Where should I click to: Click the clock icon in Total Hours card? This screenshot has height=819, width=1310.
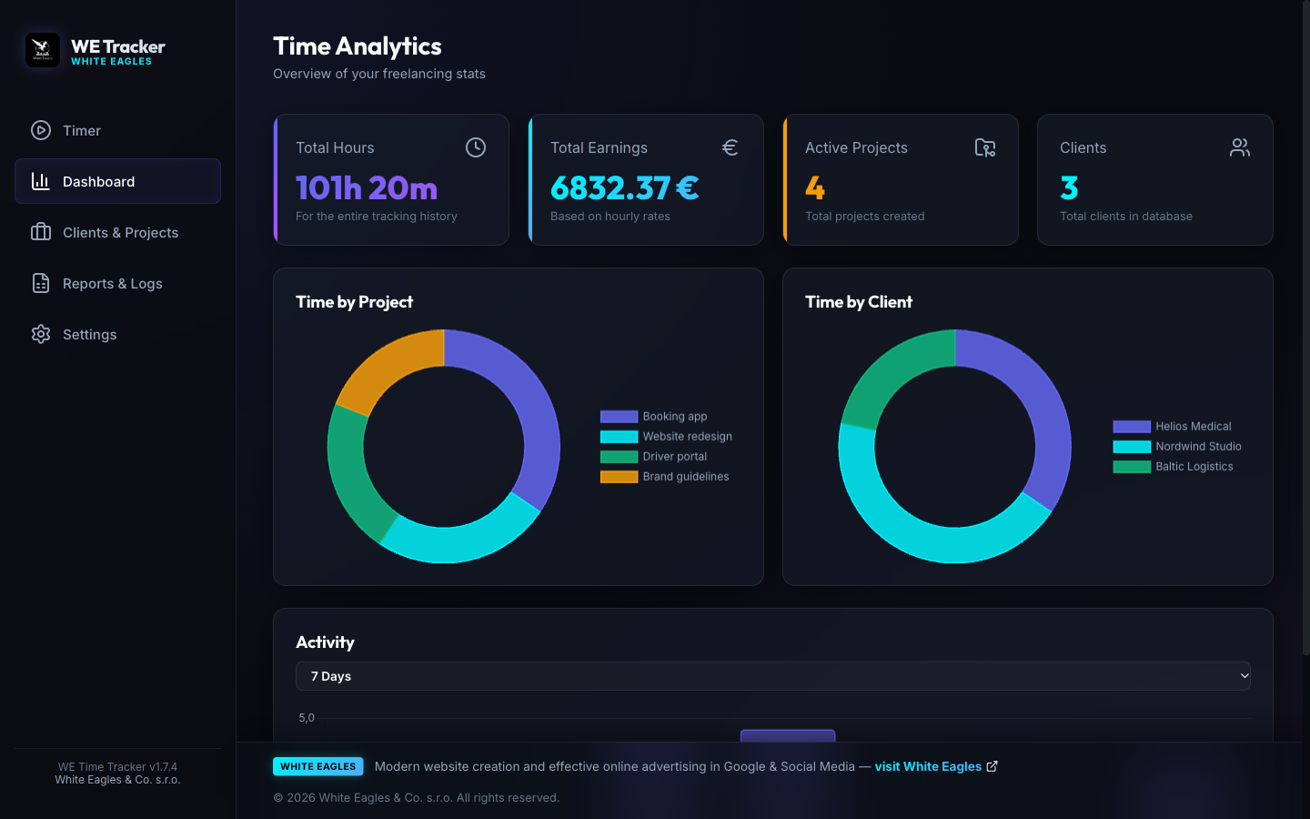[x=476, y=147]
